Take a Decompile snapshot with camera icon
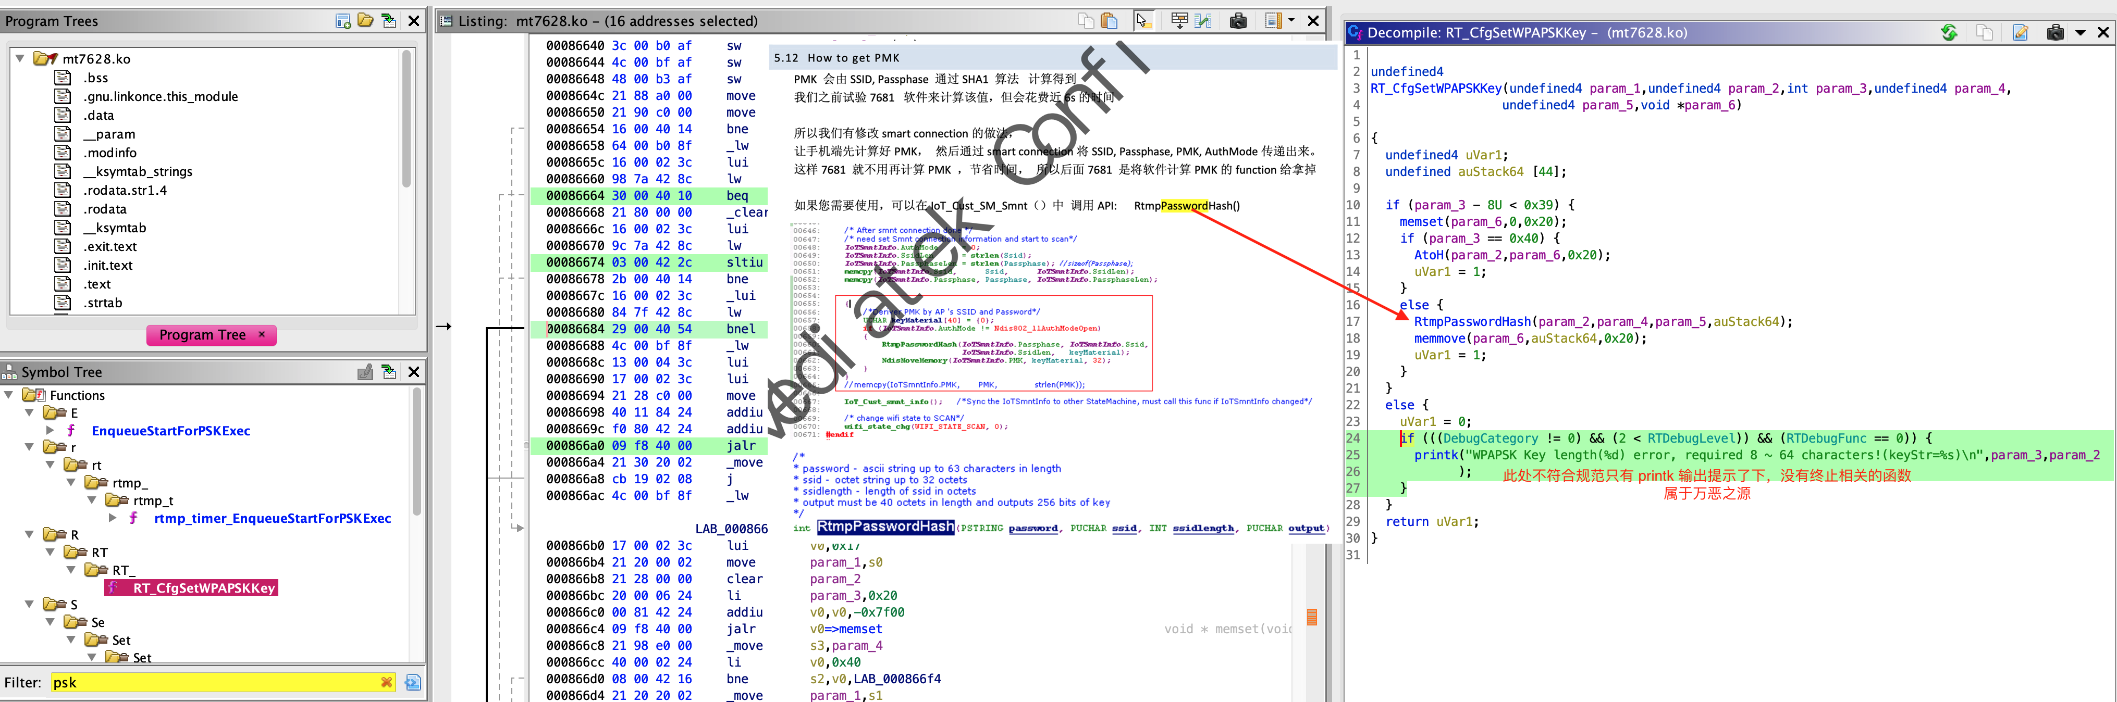Viewport: 2117px width, 702px height. click(x=2056, y=32)
